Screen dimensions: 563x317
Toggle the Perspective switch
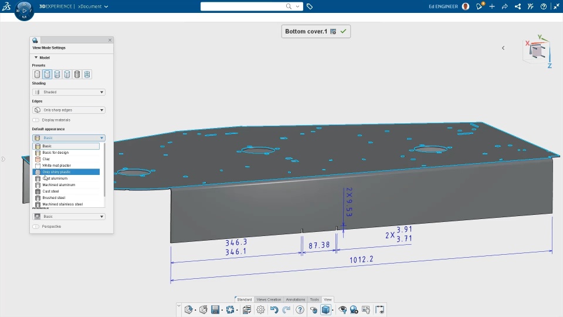[36, 227]
